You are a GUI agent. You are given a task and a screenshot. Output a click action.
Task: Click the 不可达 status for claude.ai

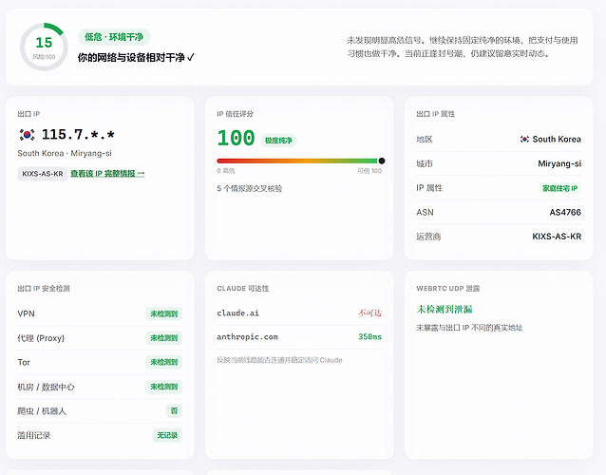[x=369, y=313]
